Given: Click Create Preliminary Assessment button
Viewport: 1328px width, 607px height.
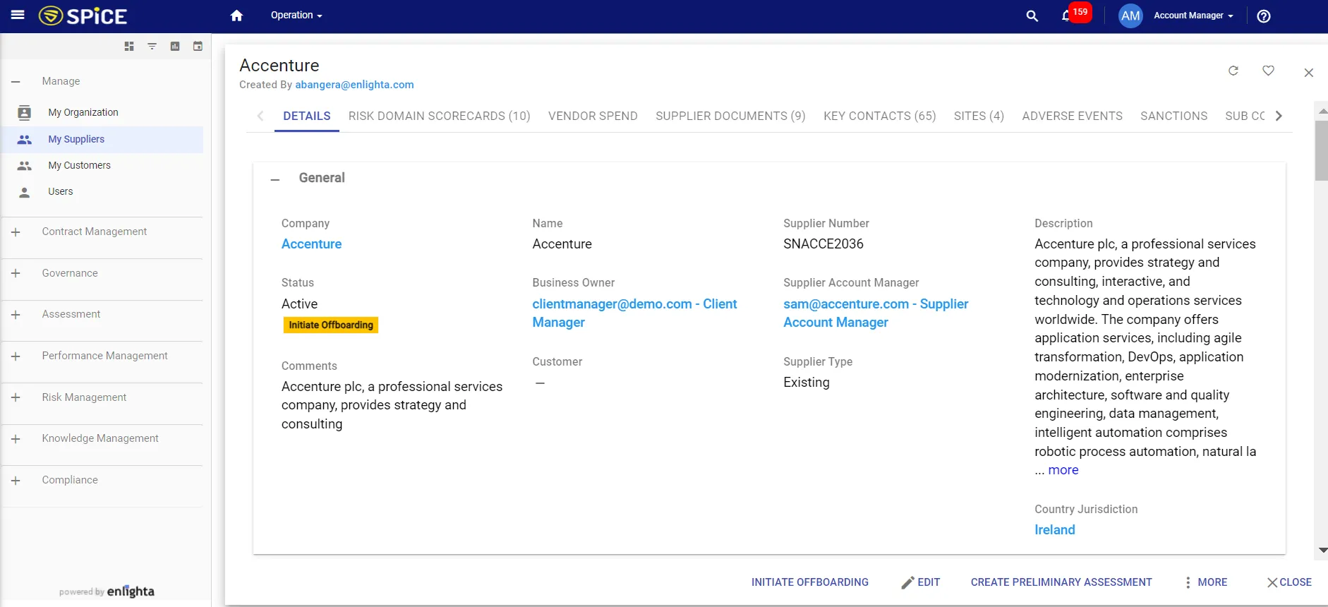Looking at the screenshot, I should pos(1061,582).
